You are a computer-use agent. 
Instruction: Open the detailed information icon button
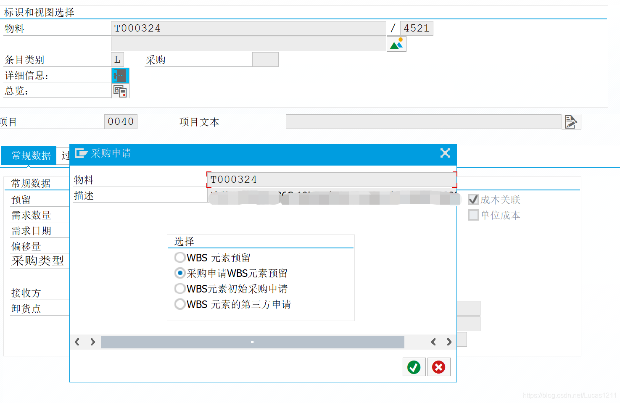point(120,76)
